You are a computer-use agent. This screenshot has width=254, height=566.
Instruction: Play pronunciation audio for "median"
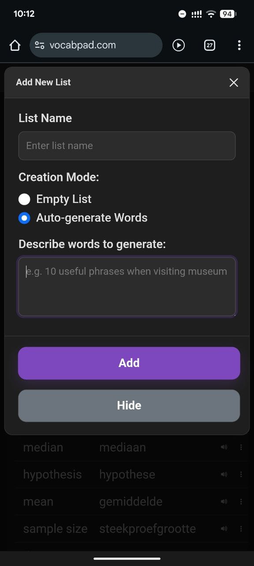click(x=224, y=447)
